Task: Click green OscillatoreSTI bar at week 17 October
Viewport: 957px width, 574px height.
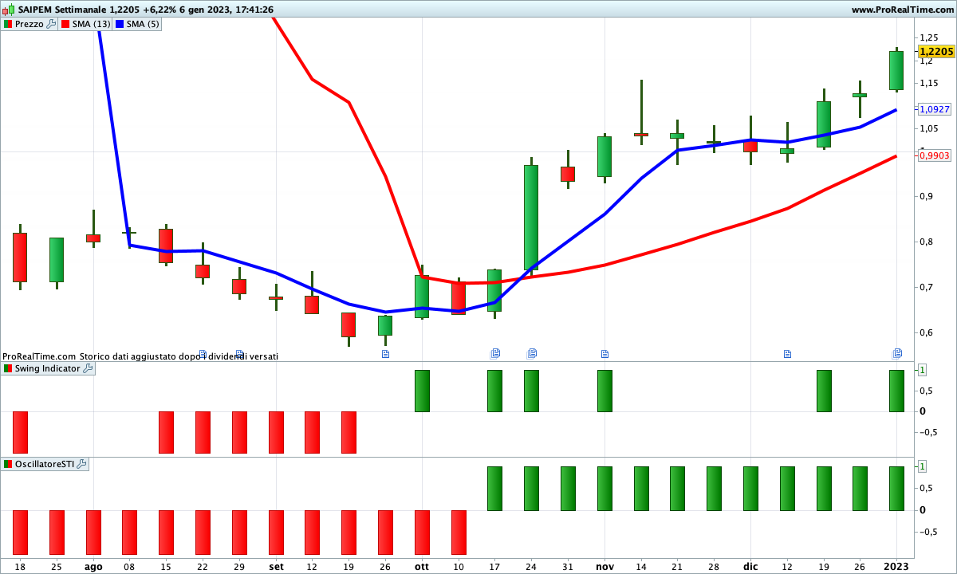Action: [x=495, y=488]
